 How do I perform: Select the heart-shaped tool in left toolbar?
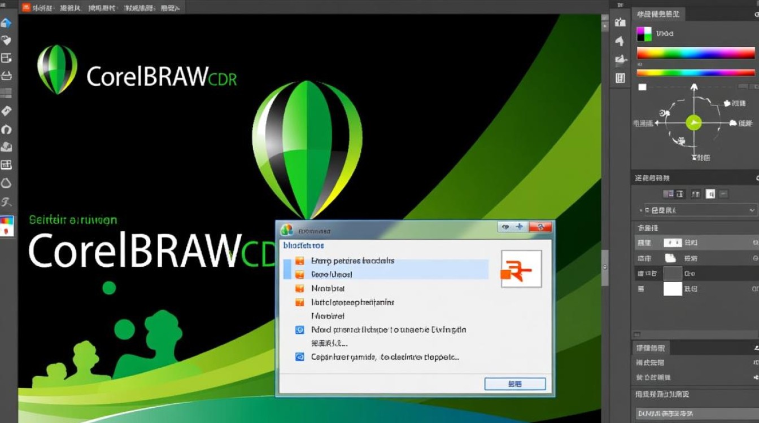coord(6,41)
